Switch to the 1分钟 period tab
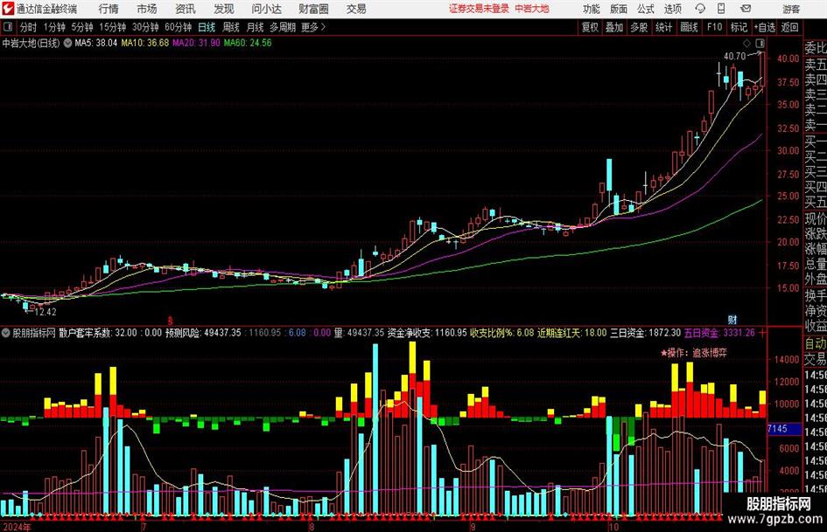 tap(54, 27)
